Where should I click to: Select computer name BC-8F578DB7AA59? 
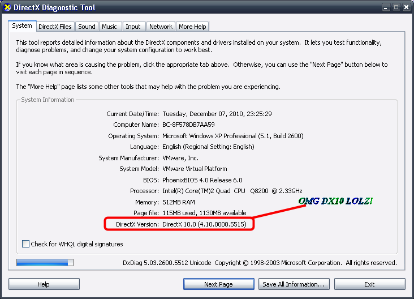pos(188,125)
